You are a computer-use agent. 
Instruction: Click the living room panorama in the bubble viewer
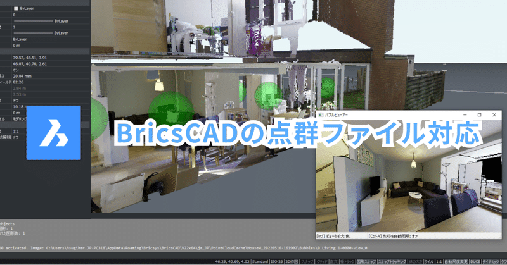click(409, 176)
